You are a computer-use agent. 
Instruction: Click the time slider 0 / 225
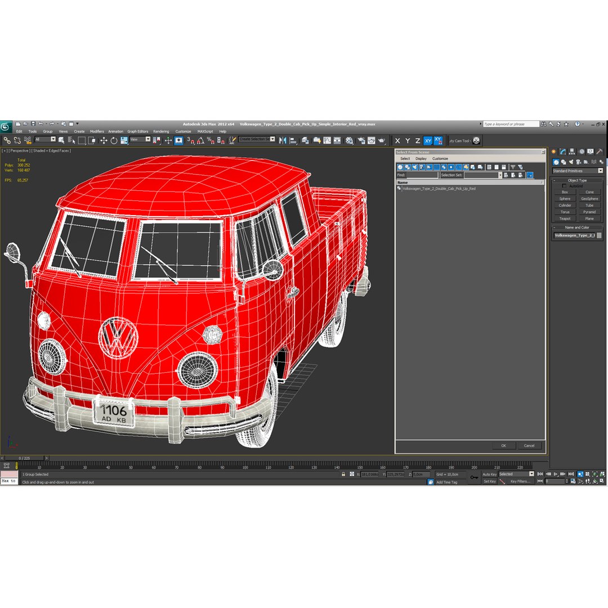click(x=24, y=458)
